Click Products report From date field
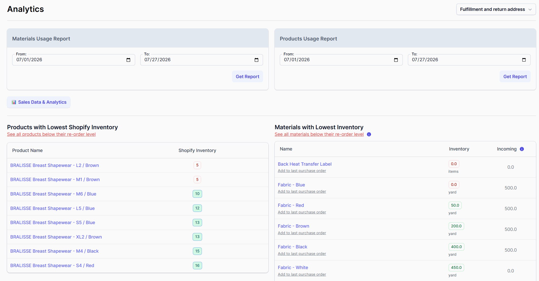This screenshot has height=281, width=539. point(341,60)
